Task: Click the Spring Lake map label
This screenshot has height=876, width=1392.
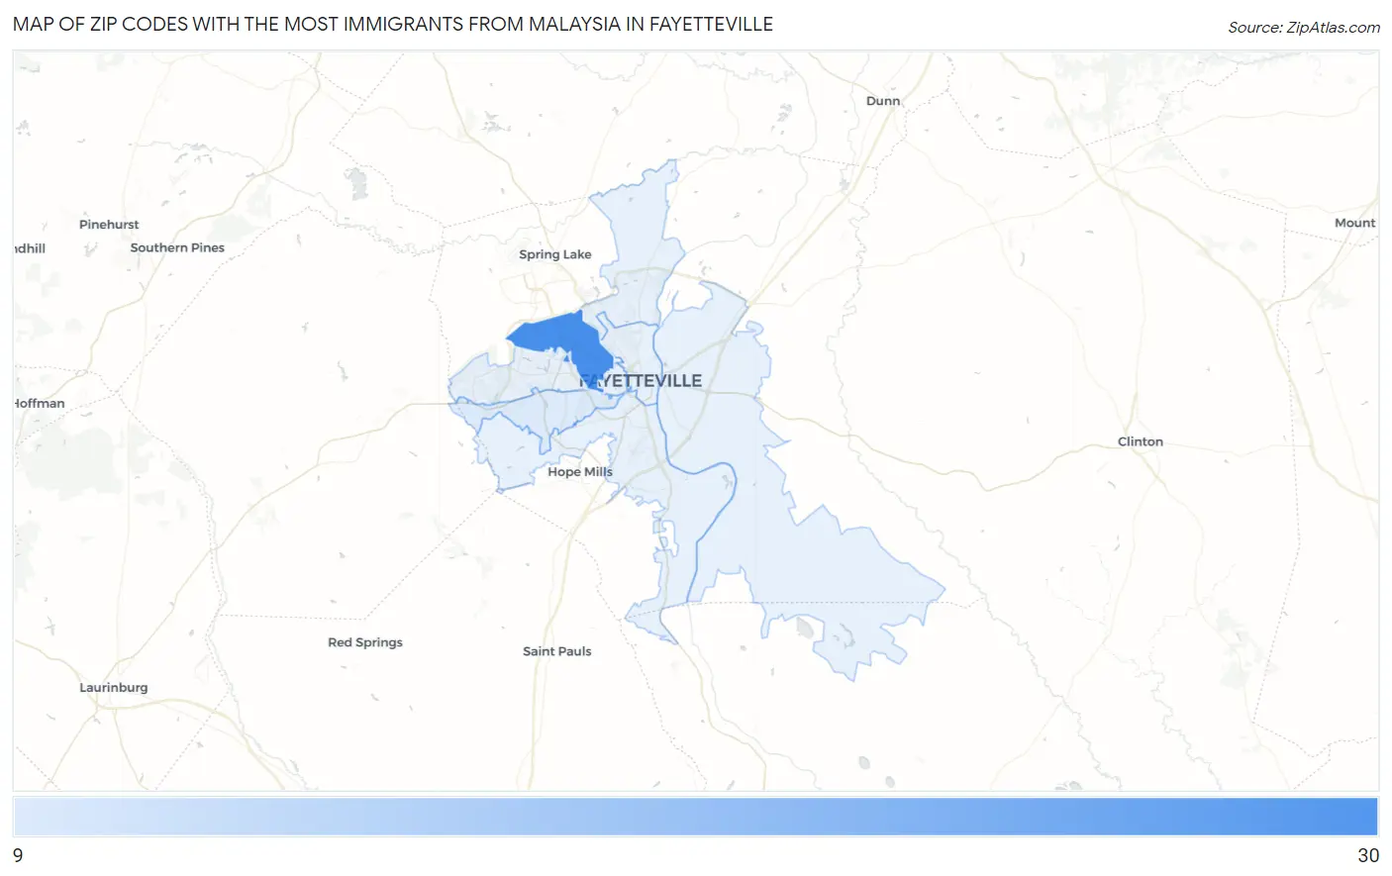Action: click(555, 254)
